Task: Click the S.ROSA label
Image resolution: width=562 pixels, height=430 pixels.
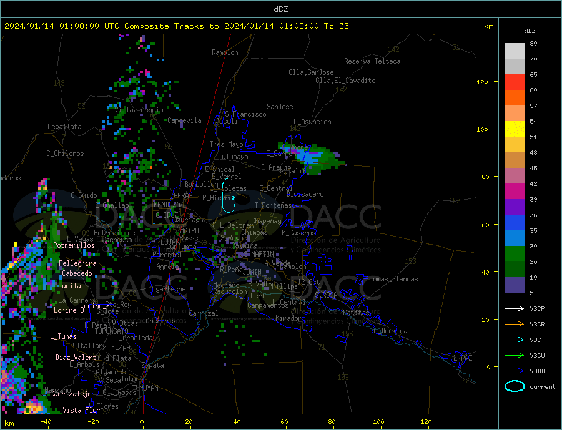Action: tap(326, 295)
